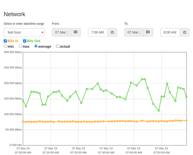The width and height of the screenshot is (193, 155).
Task: Click the 0.000 bits axis label
Action: pyautogui.click(x=16, y=145)
